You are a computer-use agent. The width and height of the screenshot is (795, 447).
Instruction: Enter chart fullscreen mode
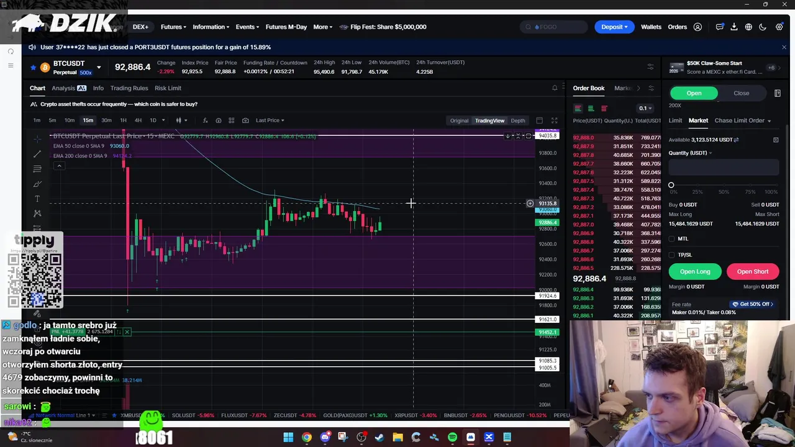coord(554,120)
